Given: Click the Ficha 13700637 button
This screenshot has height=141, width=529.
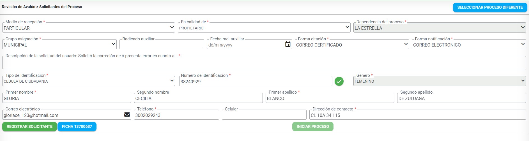Looking at the screenshot, I should (77, 127).
